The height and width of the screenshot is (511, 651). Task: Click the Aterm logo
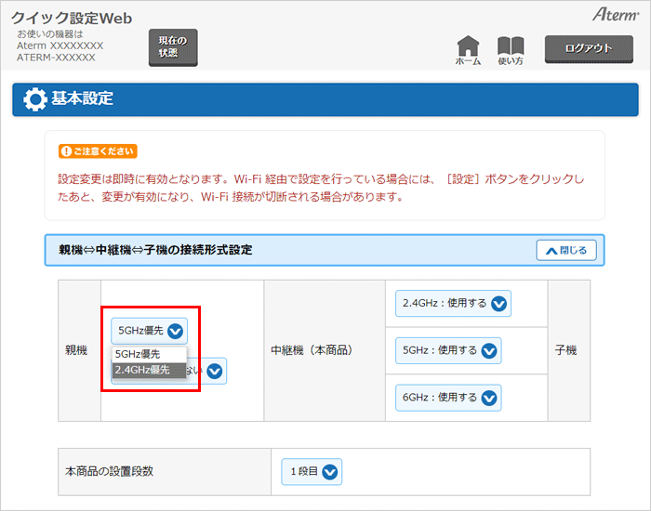tap(613, 14)
